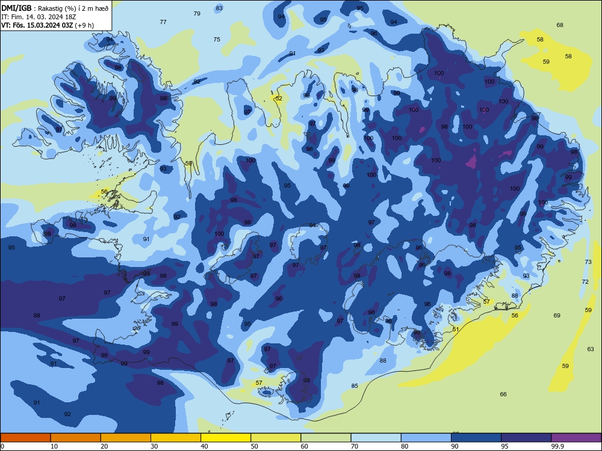Click the map value '79' near top

[x=197, y=13]
